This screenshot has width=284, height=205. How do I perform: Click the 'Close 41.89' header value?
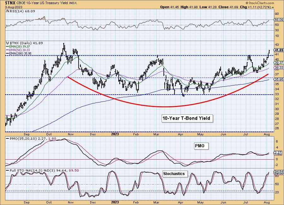tap(228, 7)
